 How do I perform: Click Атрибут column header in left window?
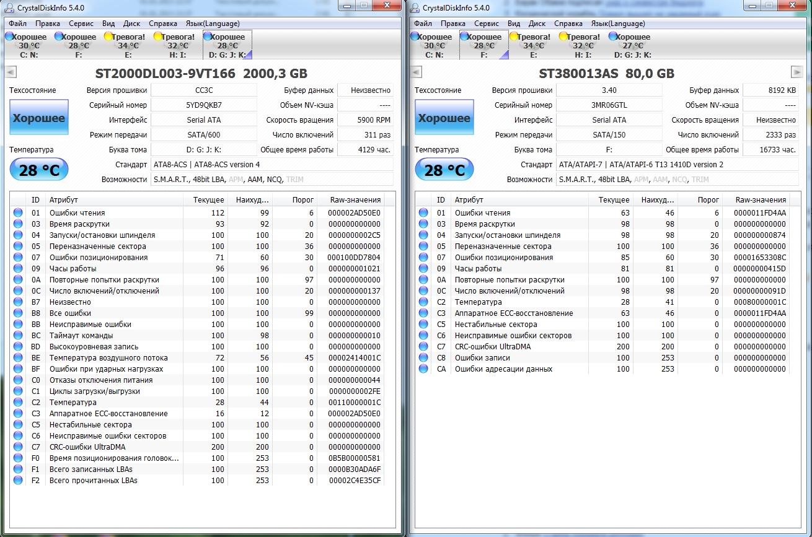[x=115, y=200]
